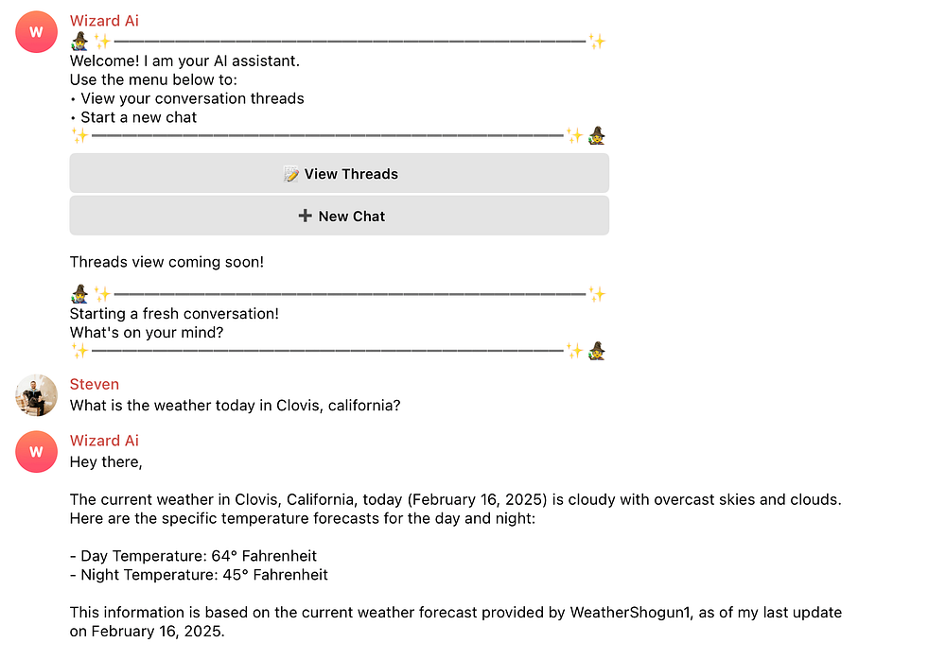The height and width of the screenshot is (660, 946).
Task: Click wizard emoji preceding the Welcome text
Action: point(79,42)
